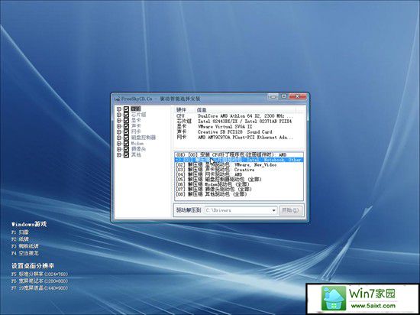The width and height of the screenshot is (420, 315).
Task: Expand the Modem tree node
Action: [x=119, y=144]
